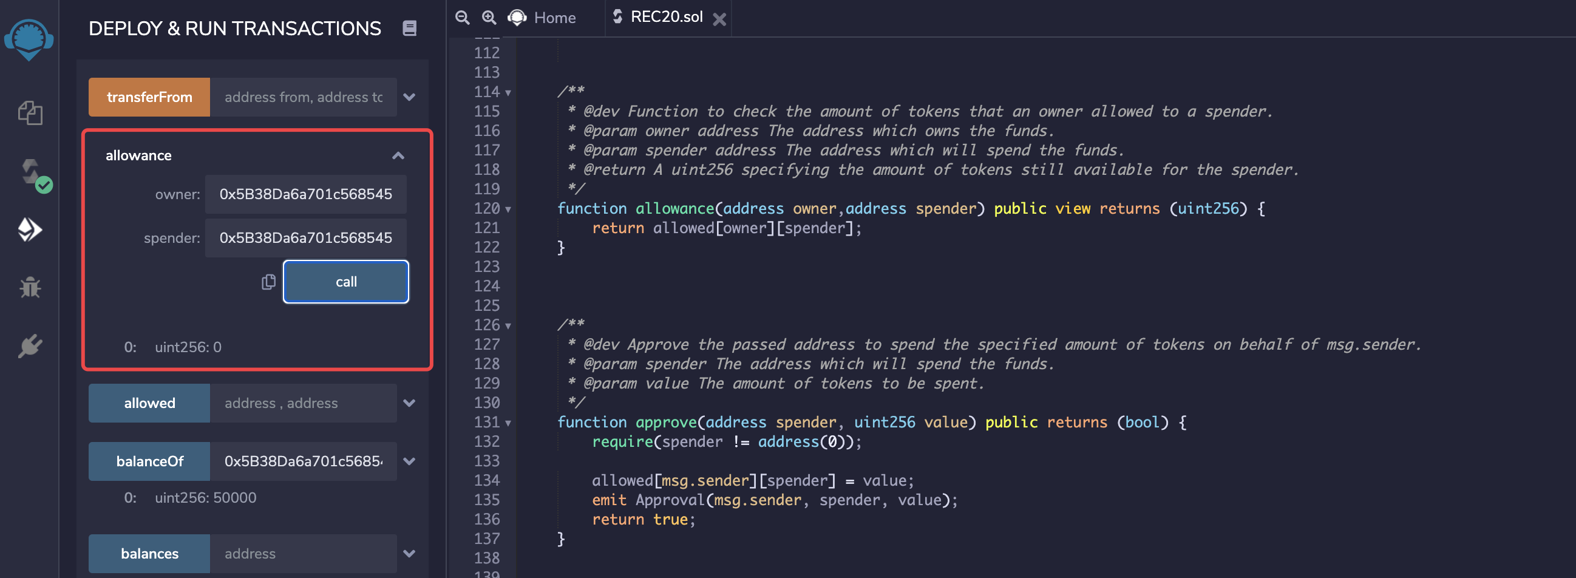Fold the comment block at line 114
This screenshot has height=578, width=1576.
coord(508,93)
